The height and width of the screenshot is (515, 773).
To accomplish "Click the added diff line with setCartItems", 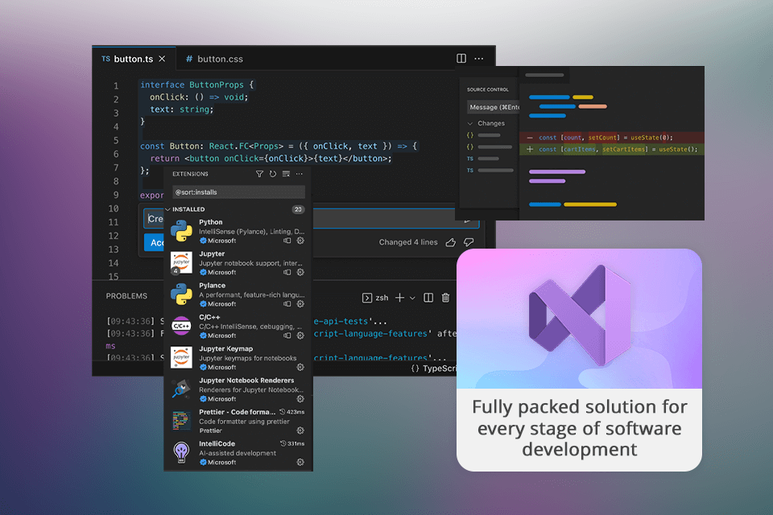I will 612,150.
